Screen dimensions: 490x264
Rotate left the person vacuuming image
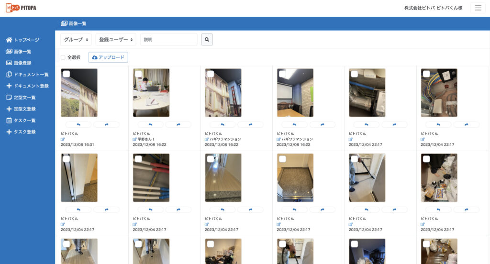pyautogui.click(x=366, y=209)
